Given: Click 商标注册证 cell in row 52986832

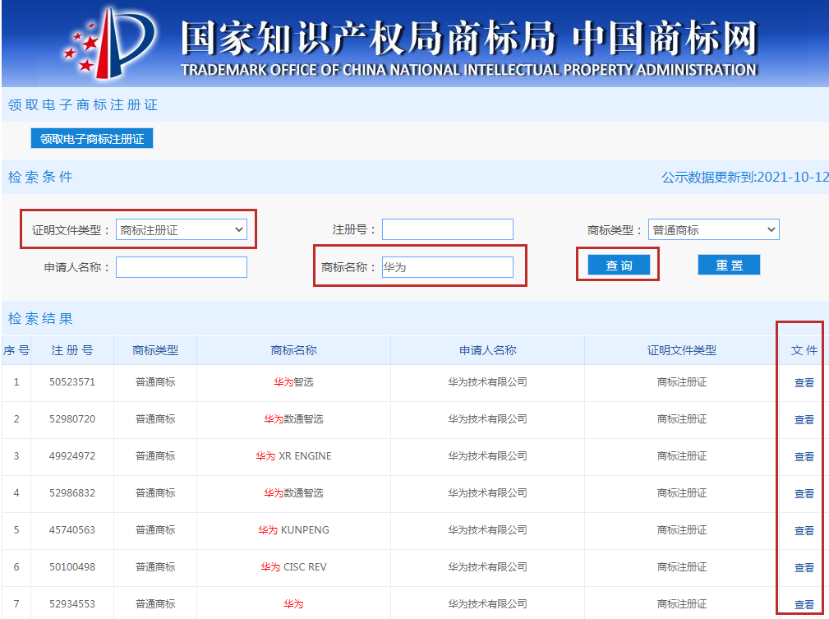Looking at the screenshot, I should (682, 493).
